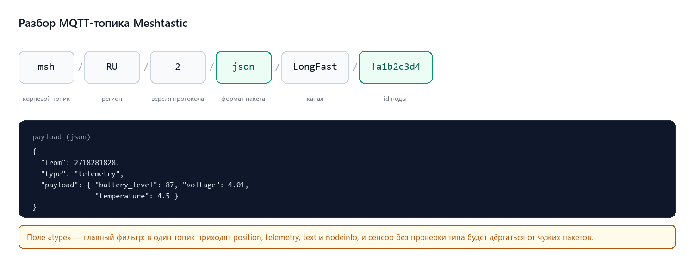The height and width of the screenshot is (259, 694).
Task: Select the 'RU' region segment
Action: 112,67
